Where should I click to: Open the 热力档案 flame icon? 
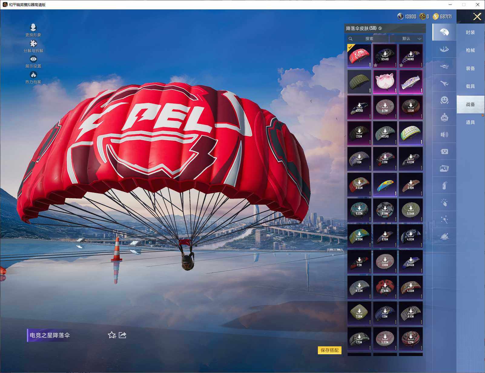tap(33, 78)
